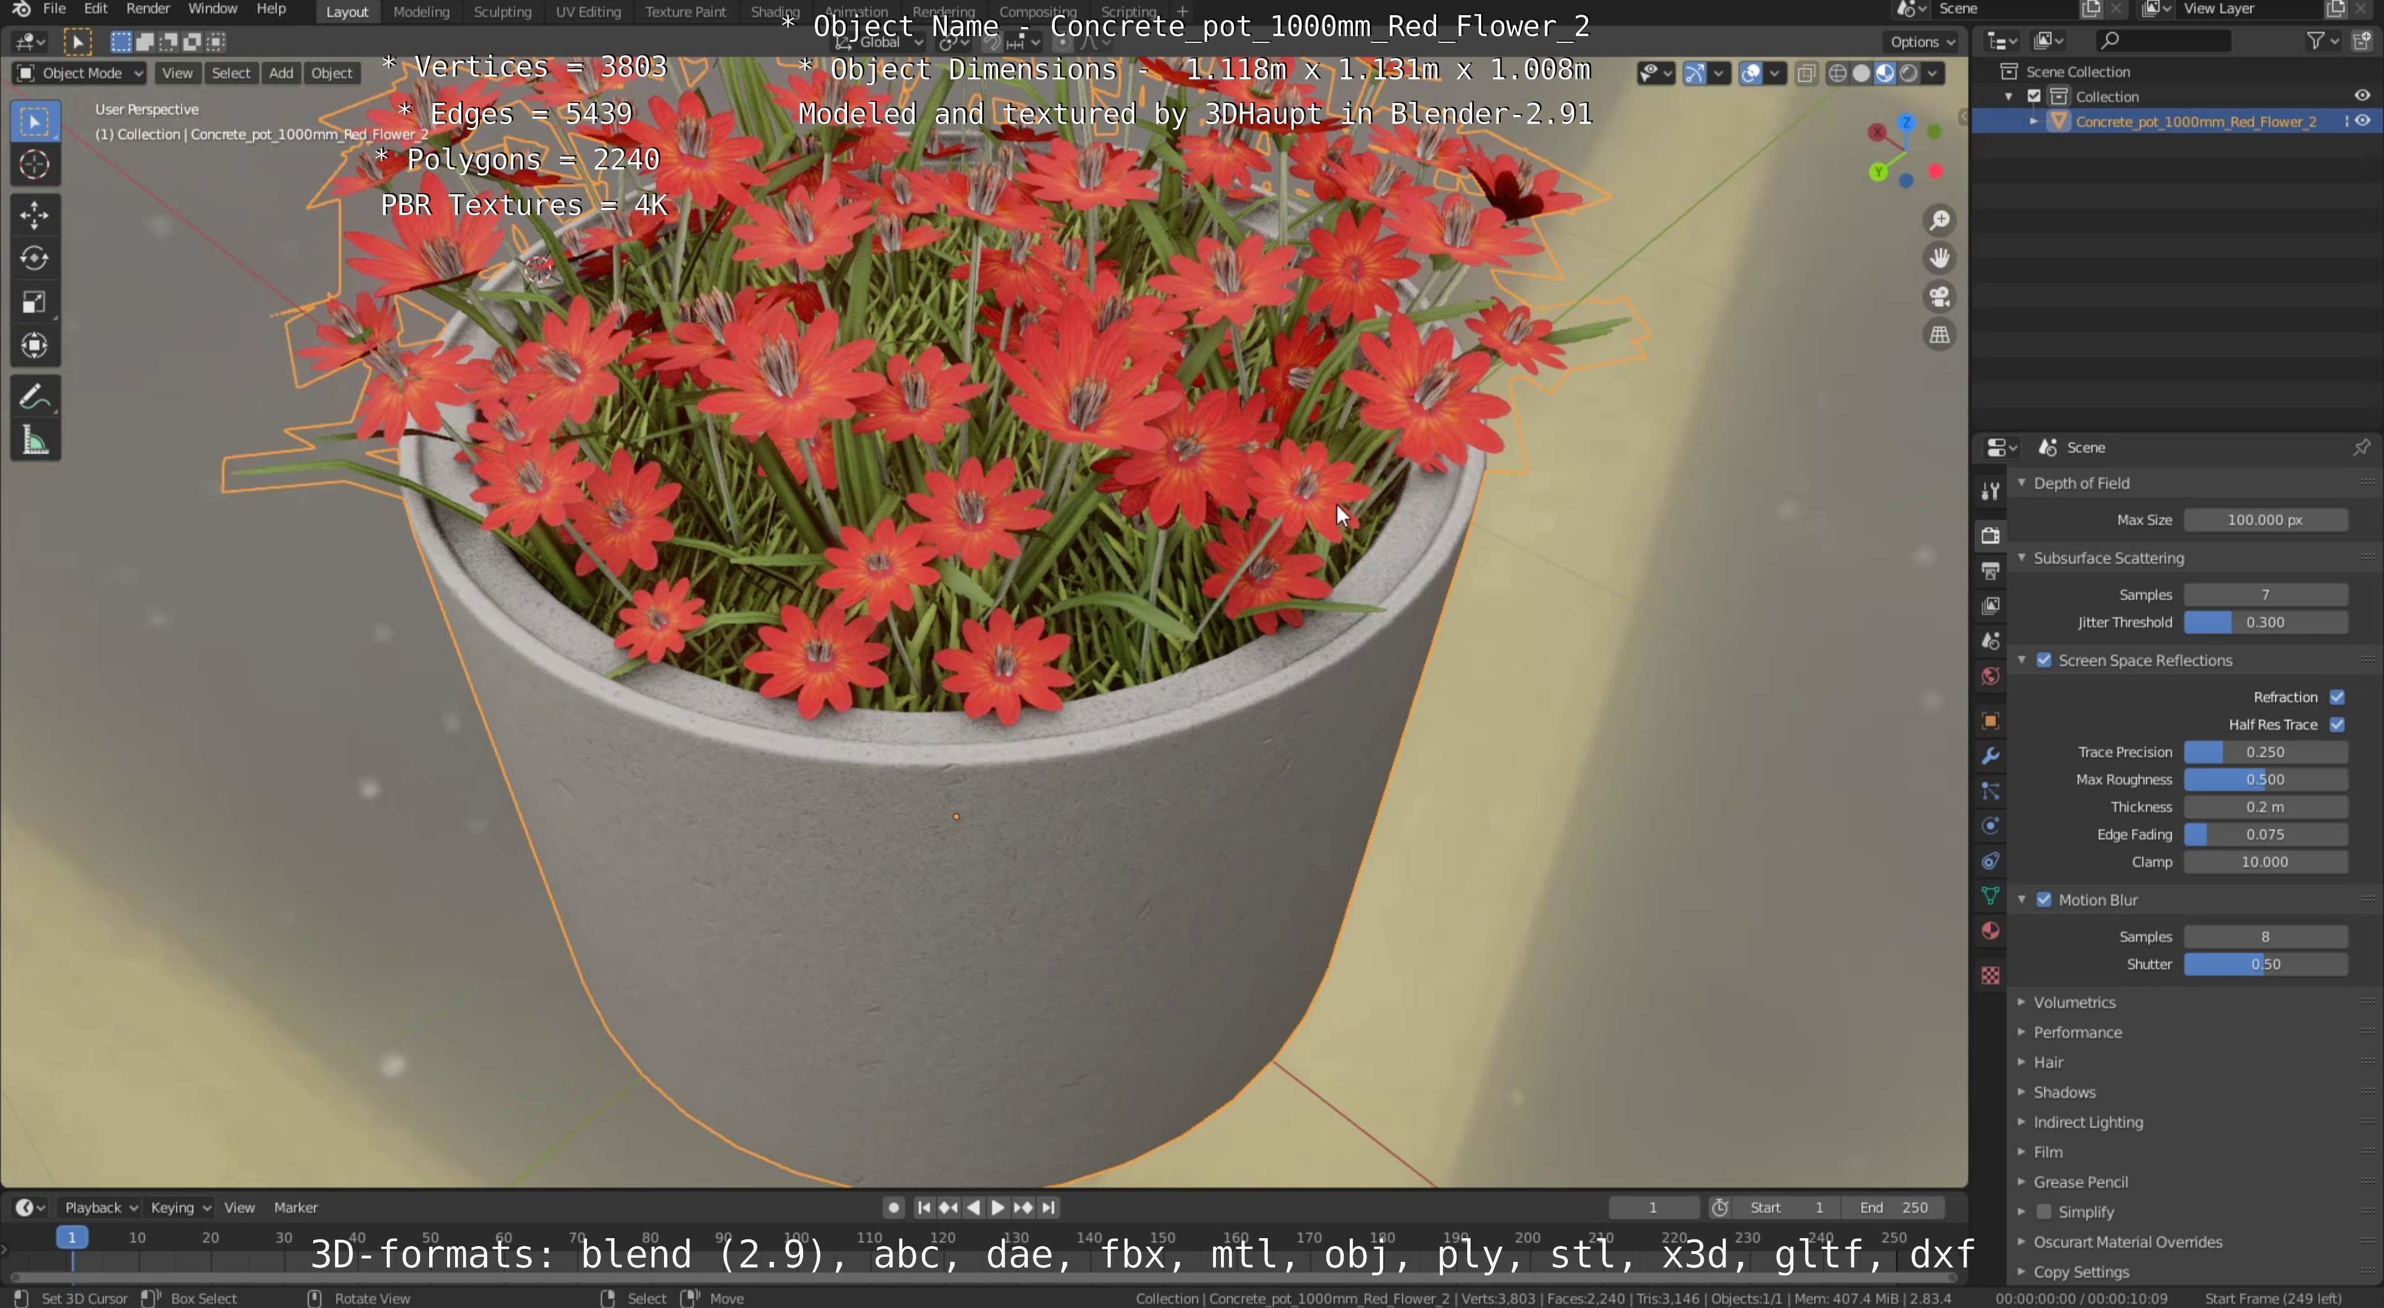The image size is (2384, 1308).
Task: Open the Active Tool properties tab
Action: (x=1990, y=490)
